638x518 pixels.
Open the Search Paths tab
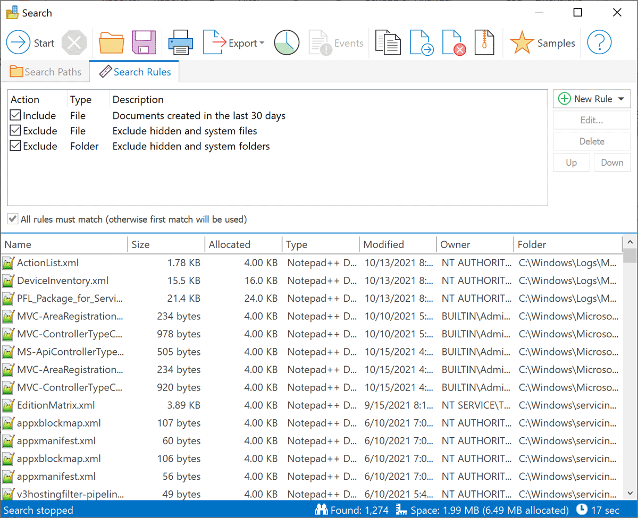click(x=45, y=71)
